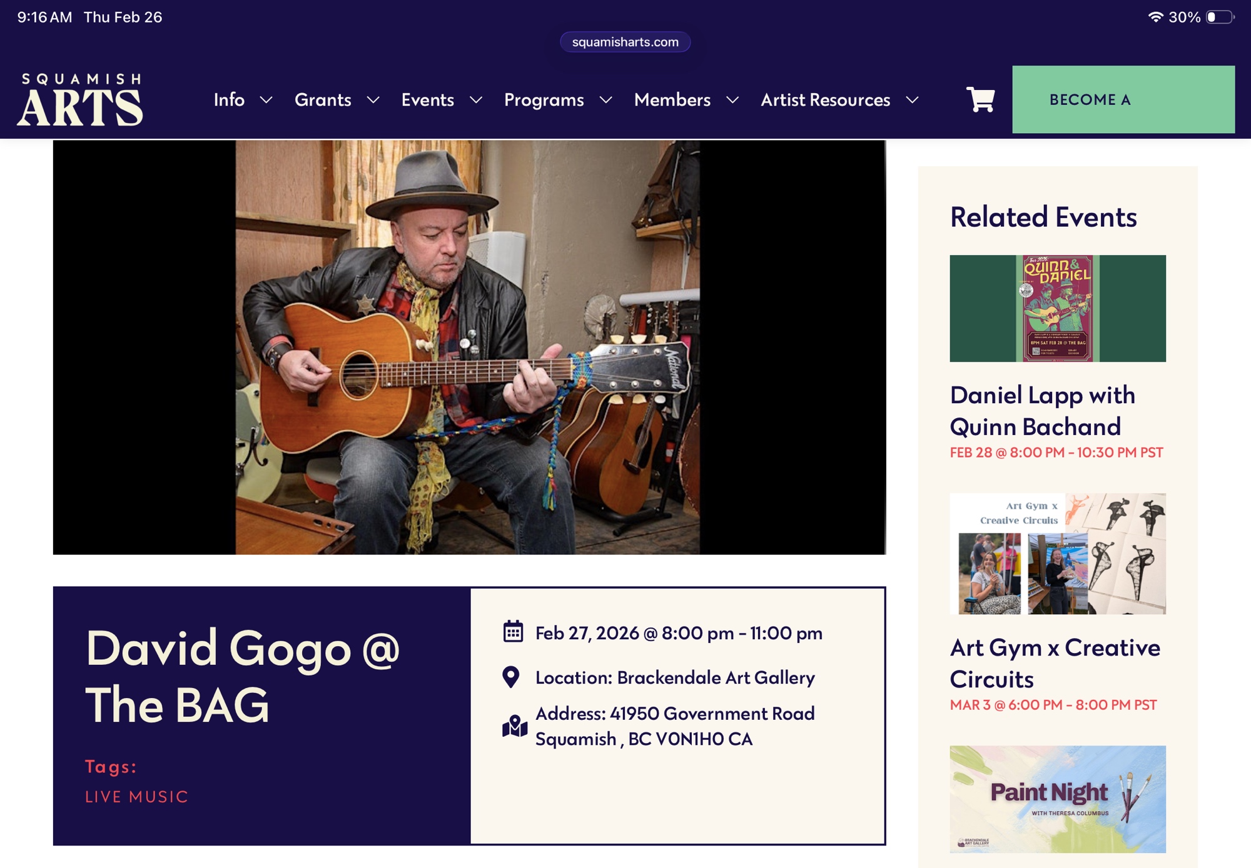Click the BECOME A button
Image resolution: width=1251 pixels, height=868 pixels.
click(x=1123, y=99)
